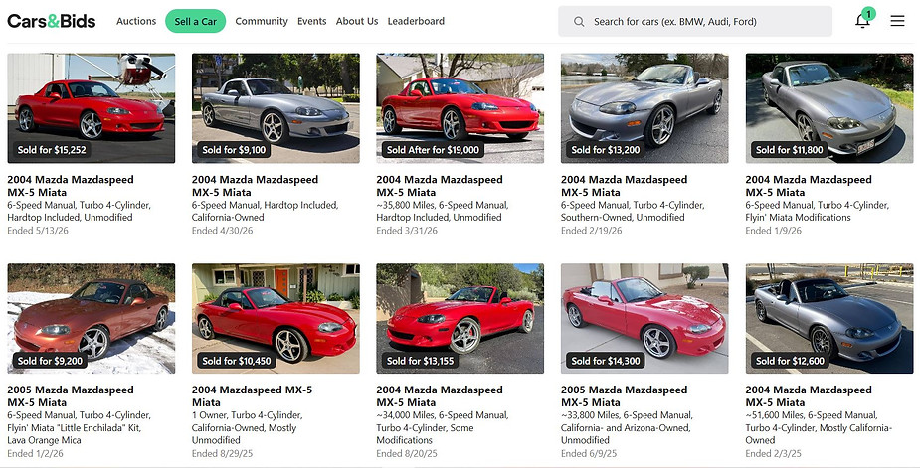Click the Cars & Bids logo
This screenshot has width=920, height=468.
tap(52, 21)
